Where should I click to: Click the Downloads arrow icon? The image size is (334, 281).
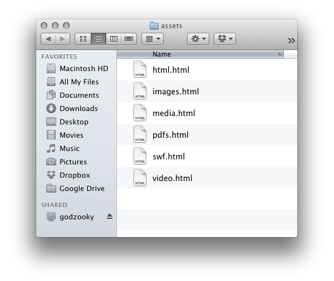[x=51, y=108]
